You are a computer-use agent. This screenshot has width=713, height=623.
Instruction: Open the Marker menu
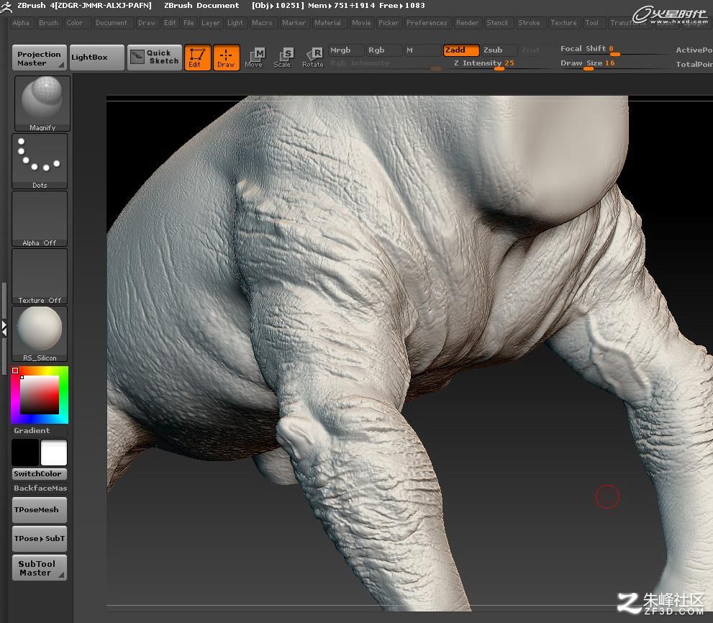click(294, 23)
